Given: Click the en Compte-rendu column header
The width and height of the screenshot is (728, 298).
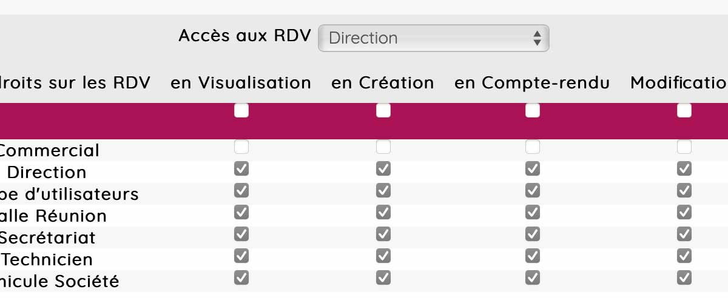Looking at the screenshot, I should (532, 83).
